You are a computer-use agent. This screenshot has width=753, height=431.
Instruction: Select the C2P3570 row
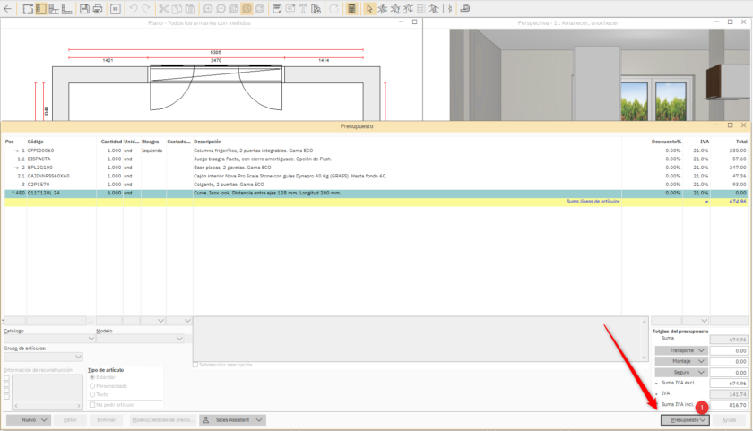(376, 185)
